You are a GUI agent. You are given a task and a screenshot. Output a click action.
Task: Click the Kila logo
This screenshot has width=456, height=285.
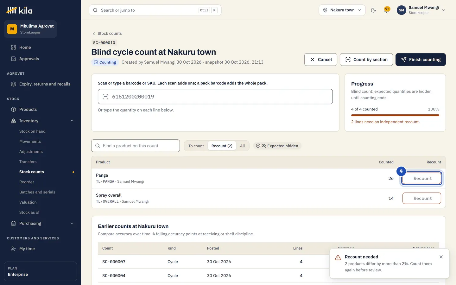pyautogui.click(x=20, y=10)
